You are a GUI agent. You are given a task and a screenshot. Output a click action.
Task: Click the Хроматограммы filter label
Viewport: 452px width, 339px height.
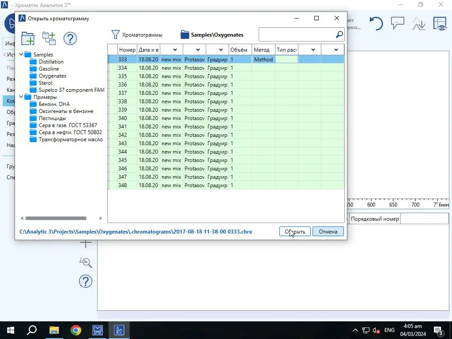point(142,35)
